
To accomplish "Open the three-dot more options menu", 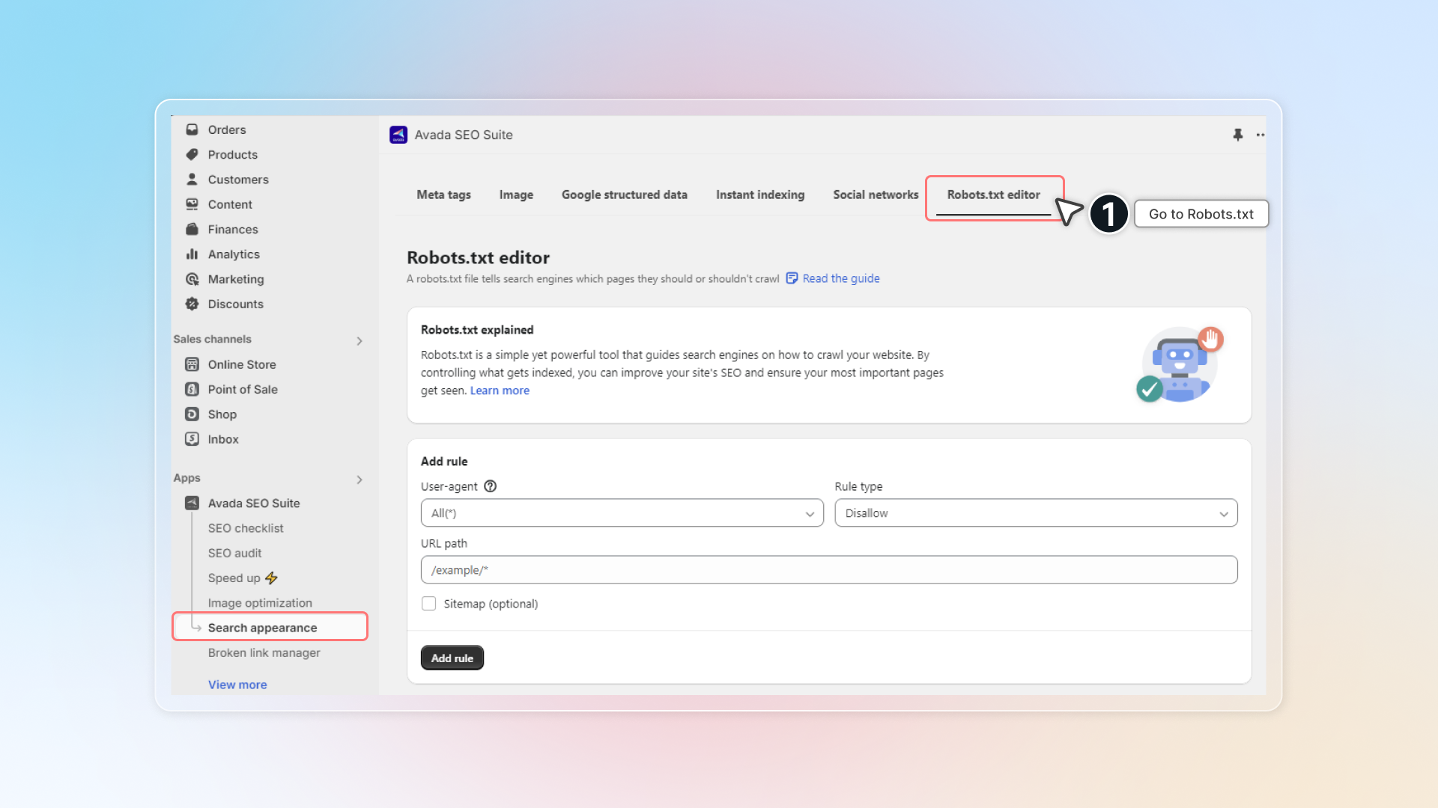I will coord(1260,135).
